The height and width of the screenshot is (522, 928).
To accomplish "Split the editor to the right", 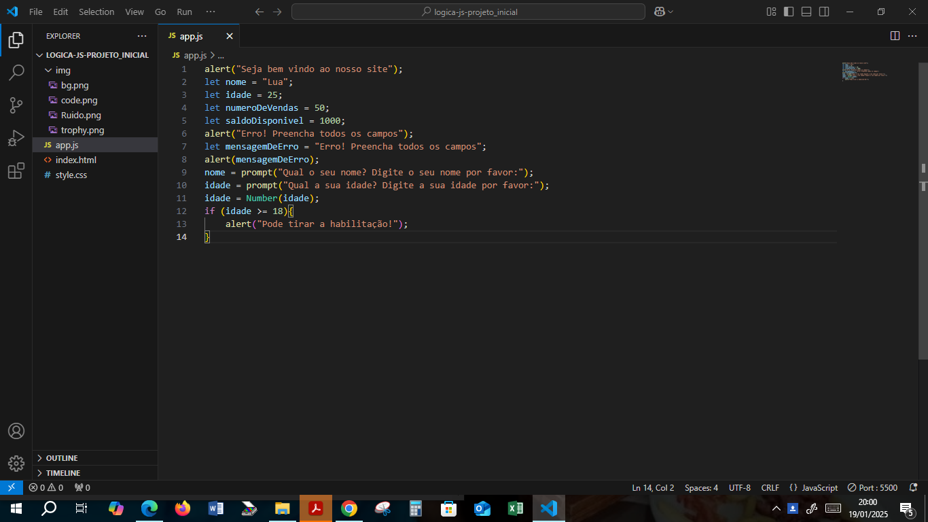I will pyautogui.click(x=895, y=36).
